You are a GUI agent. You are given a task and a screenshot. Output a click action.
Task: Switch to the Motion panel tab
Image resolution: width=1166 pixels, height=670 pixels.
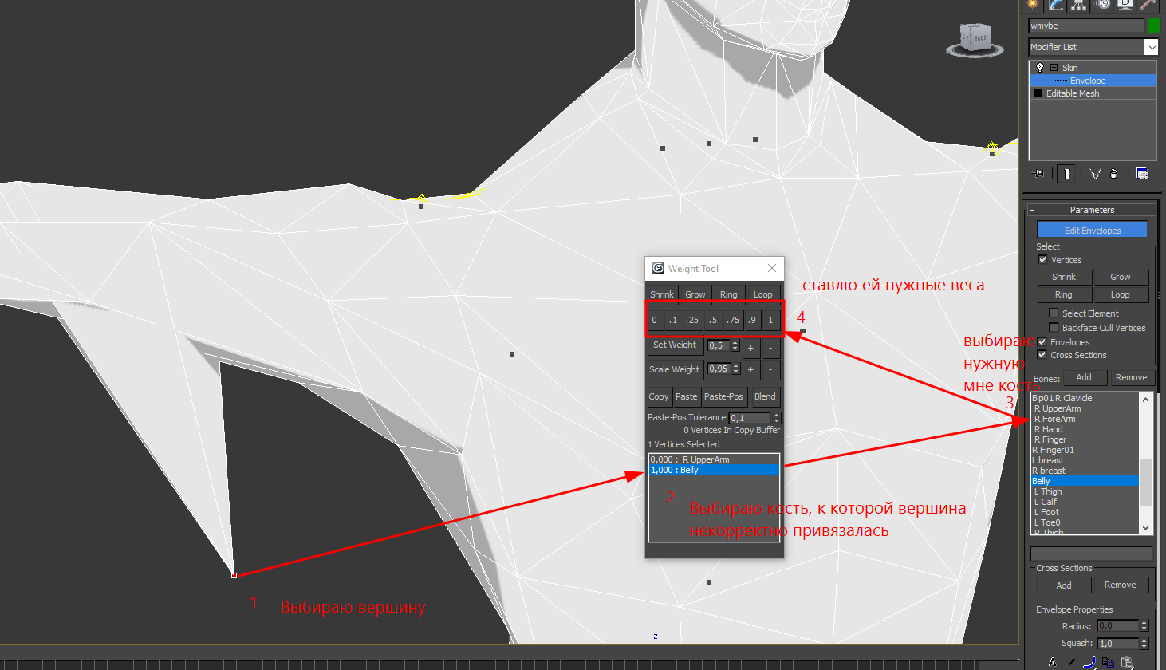tap(1102, 4)
